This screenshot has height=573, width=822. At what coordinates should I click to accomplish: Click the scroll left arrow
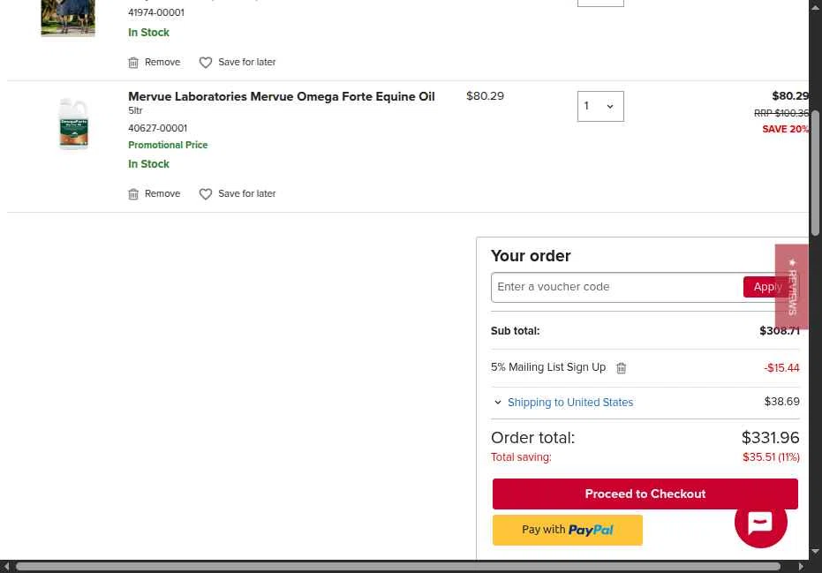tap(6, 567)
